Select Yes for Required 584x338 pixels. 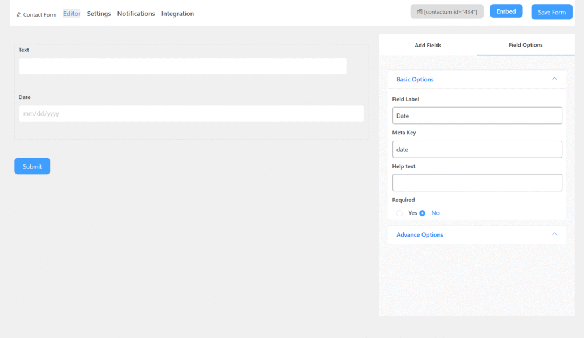coord(400,213)
